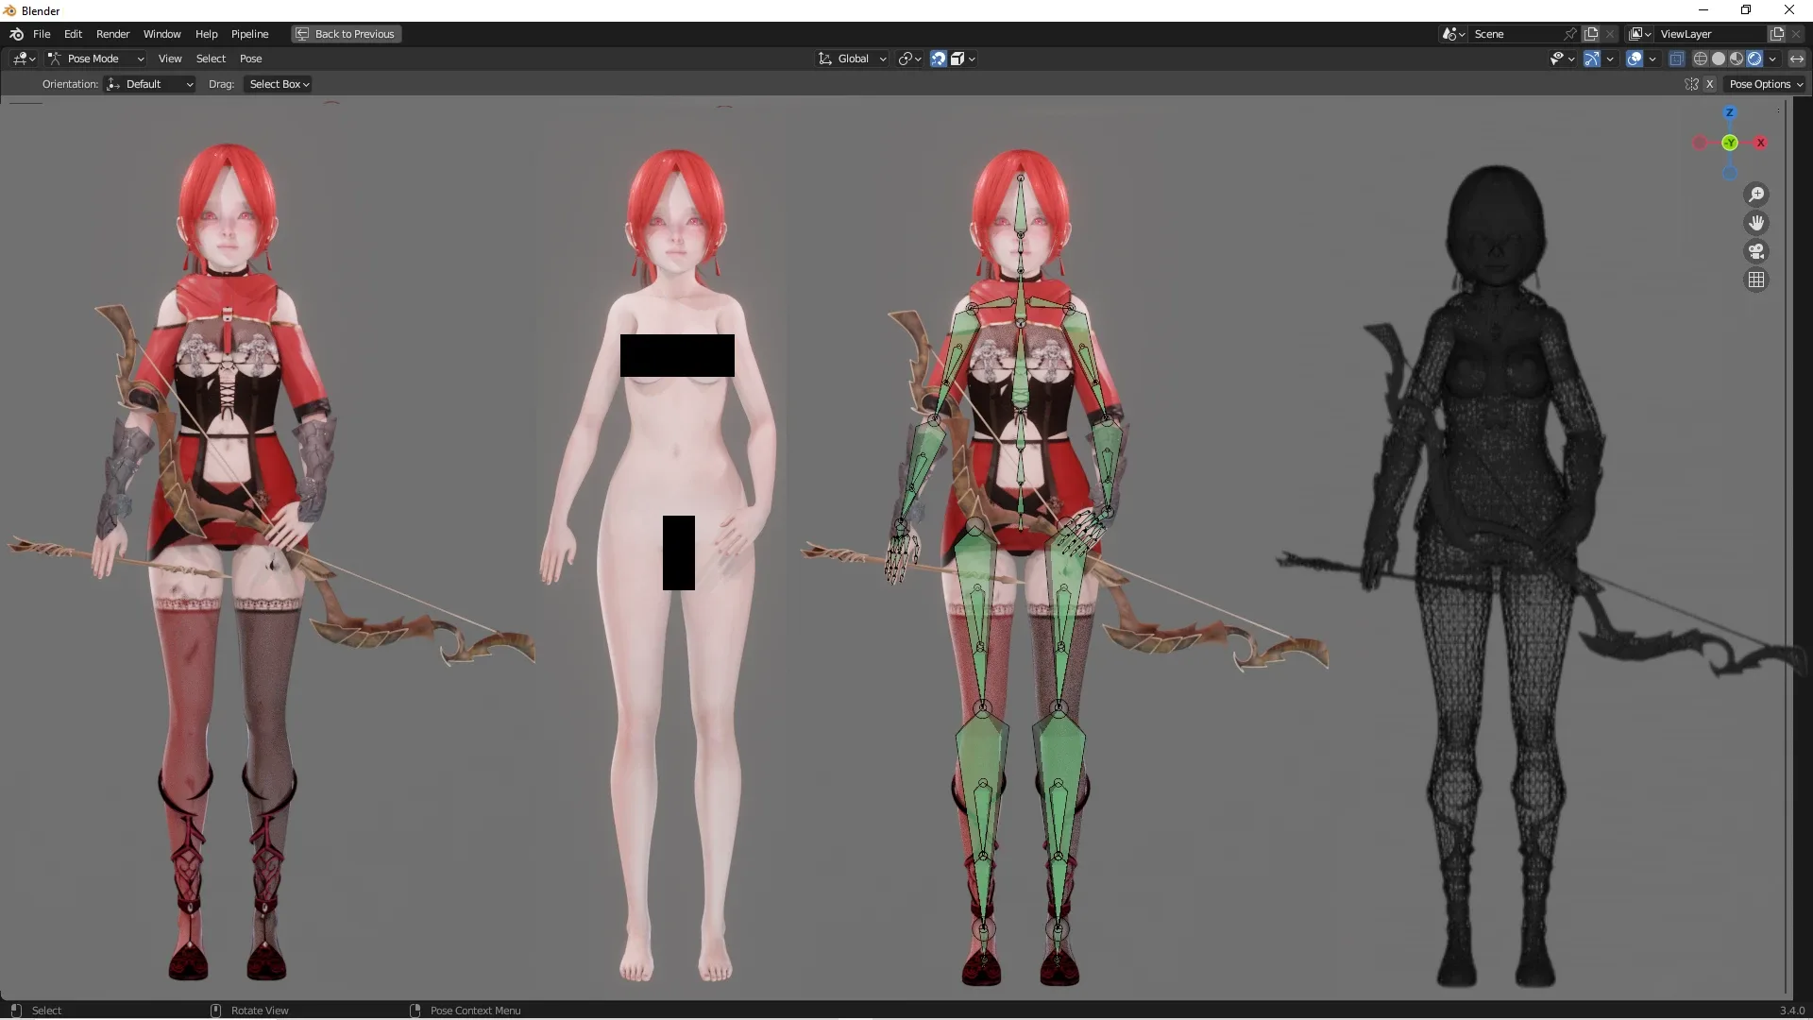The height and width of the screenshot is (1020, 1813).
Task: Select material preview shading mode
Action: coord(1737,59)
